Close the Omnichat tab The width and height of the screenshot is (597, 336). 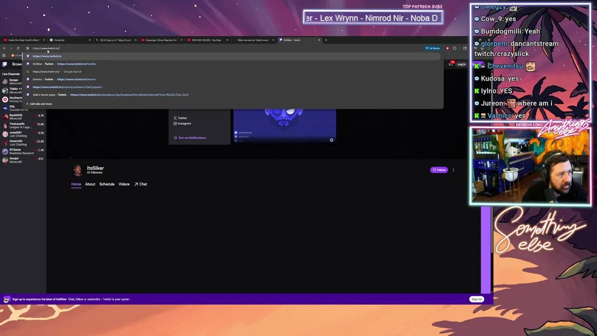(90, 40)
